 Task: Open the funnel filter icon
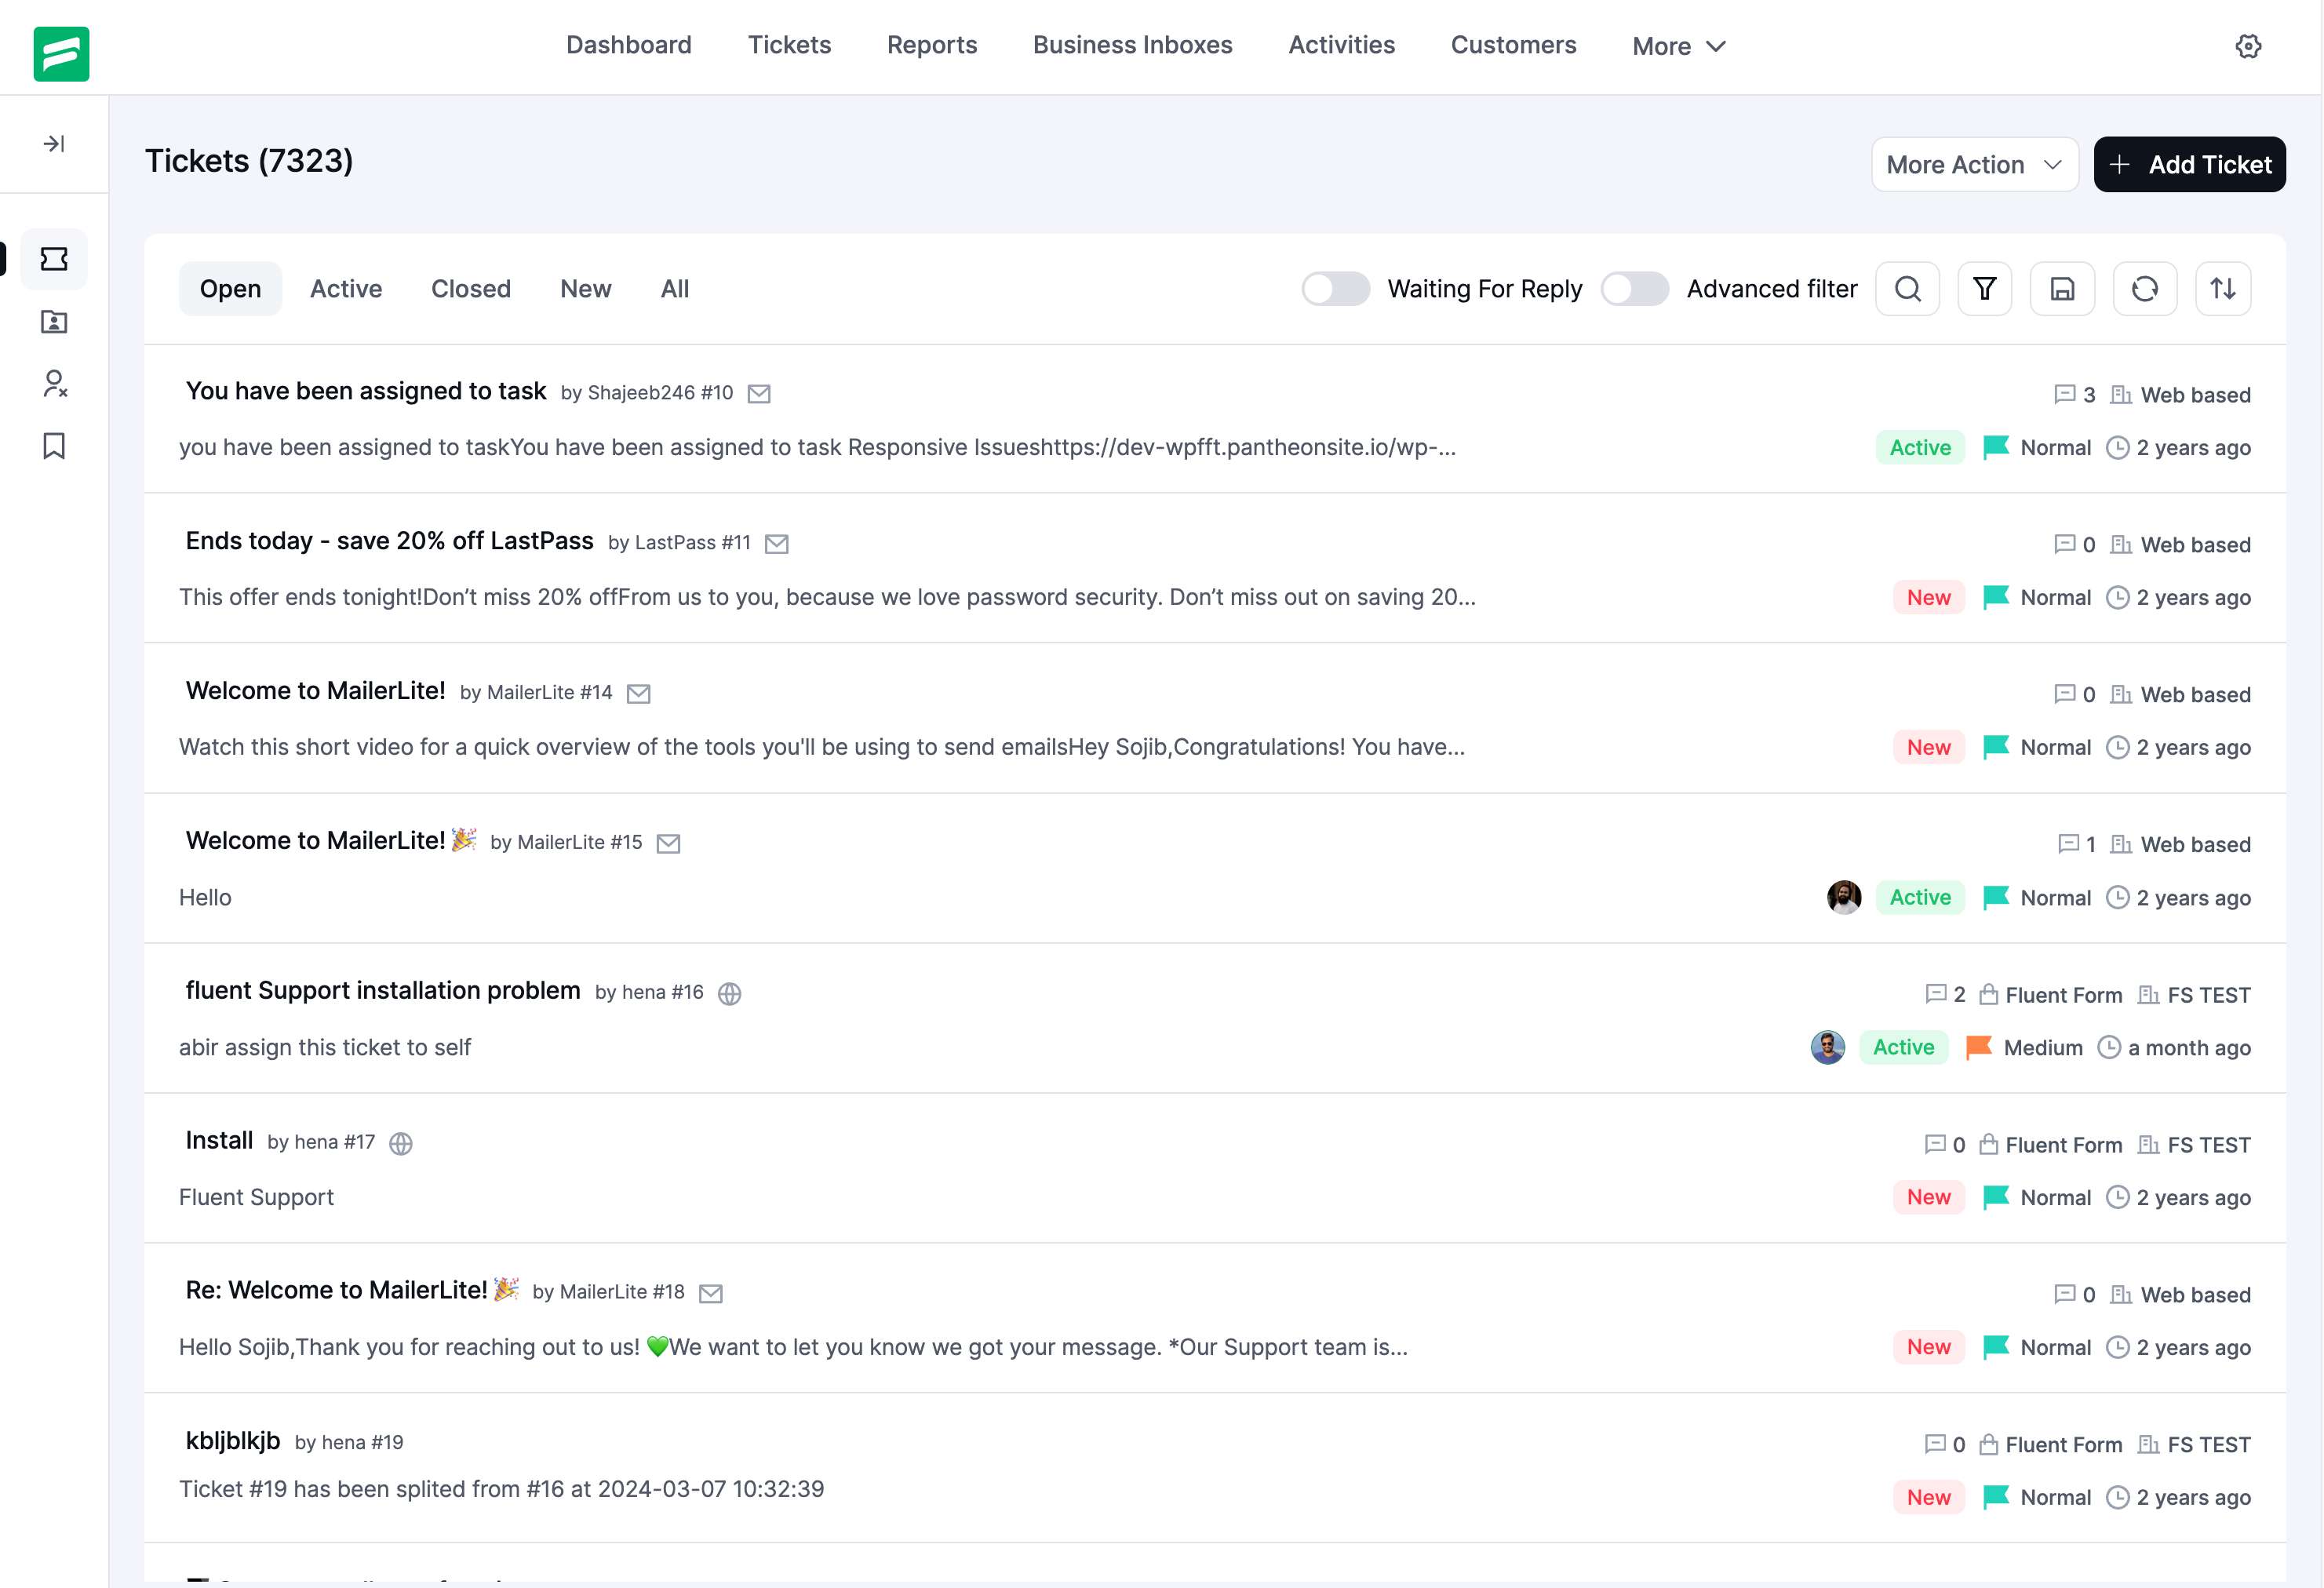[1984, 289]
